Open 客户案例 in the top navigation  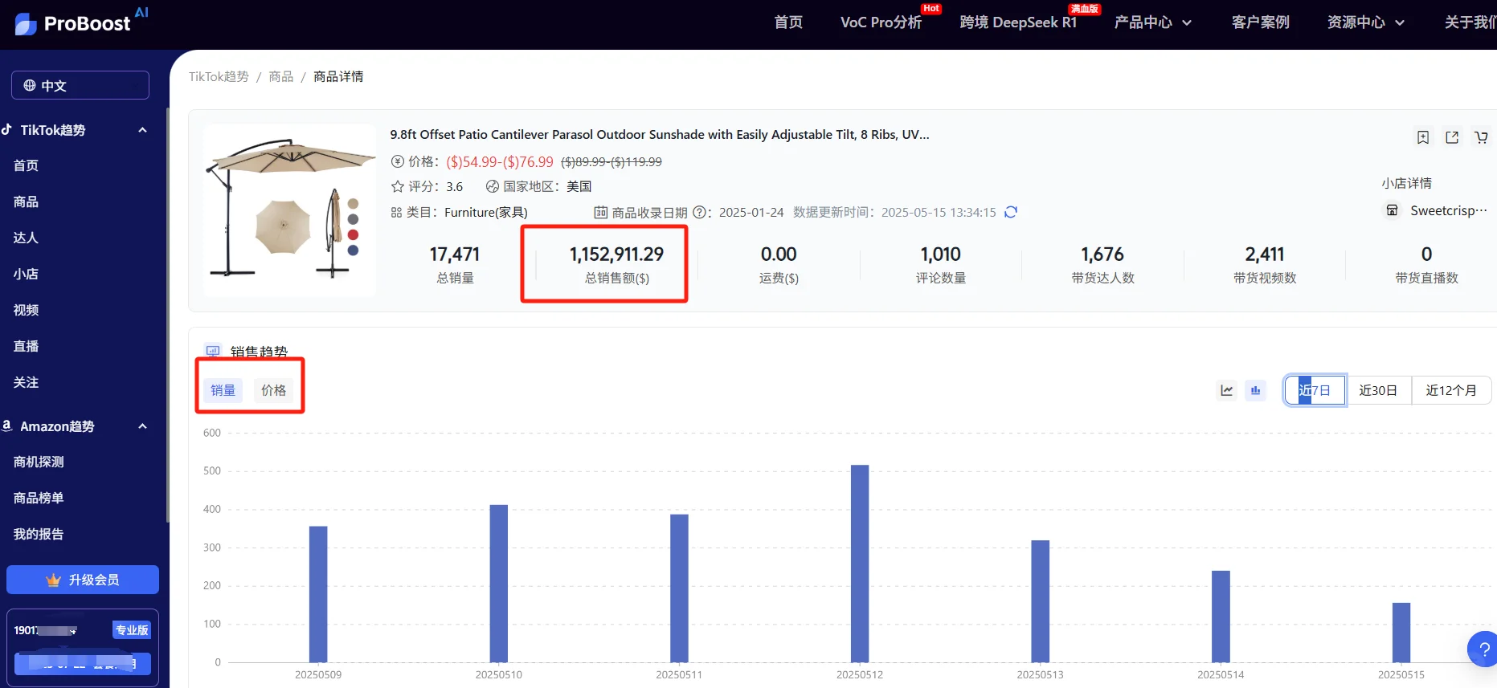1260,22
